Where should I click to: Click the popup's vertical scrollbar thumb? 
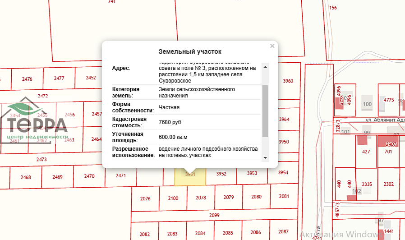(x=265, y=111)
